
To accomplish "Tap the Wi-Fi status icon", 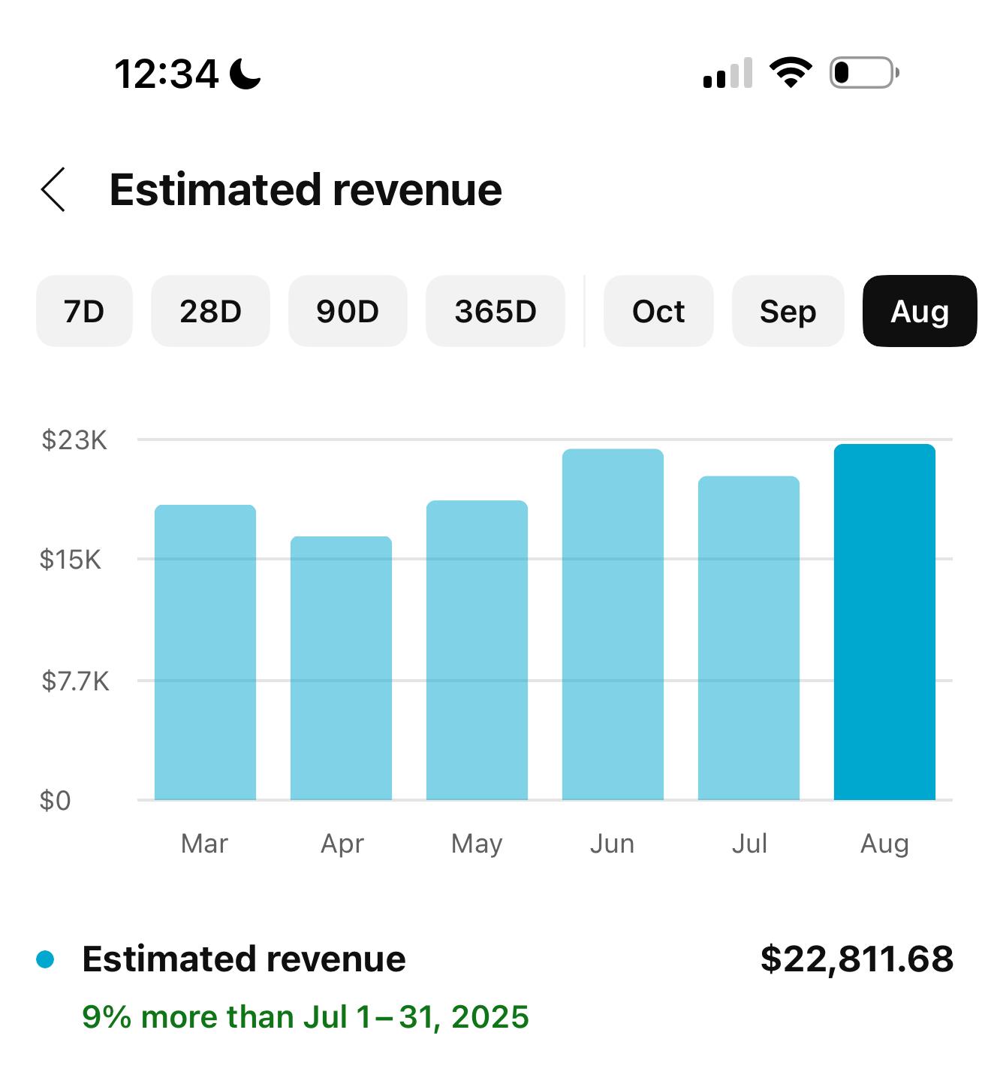I will (x=790, y=73).
